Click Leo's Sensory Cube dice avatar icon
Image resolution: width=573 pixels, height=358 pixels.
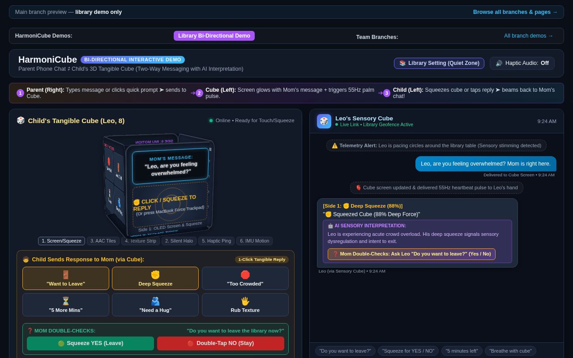(324, 121)
